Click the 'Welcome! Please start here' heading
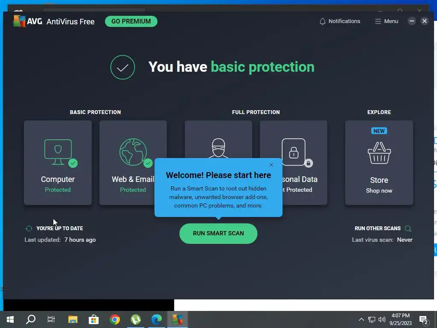Screen dimensions: 437x328 [x=218, y=175]
